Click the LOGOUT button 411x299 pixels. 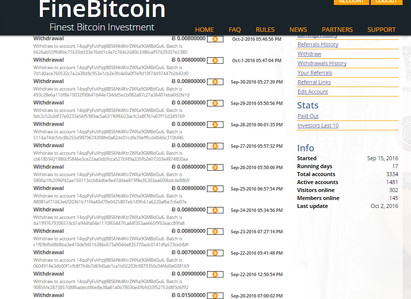point(386,2)
